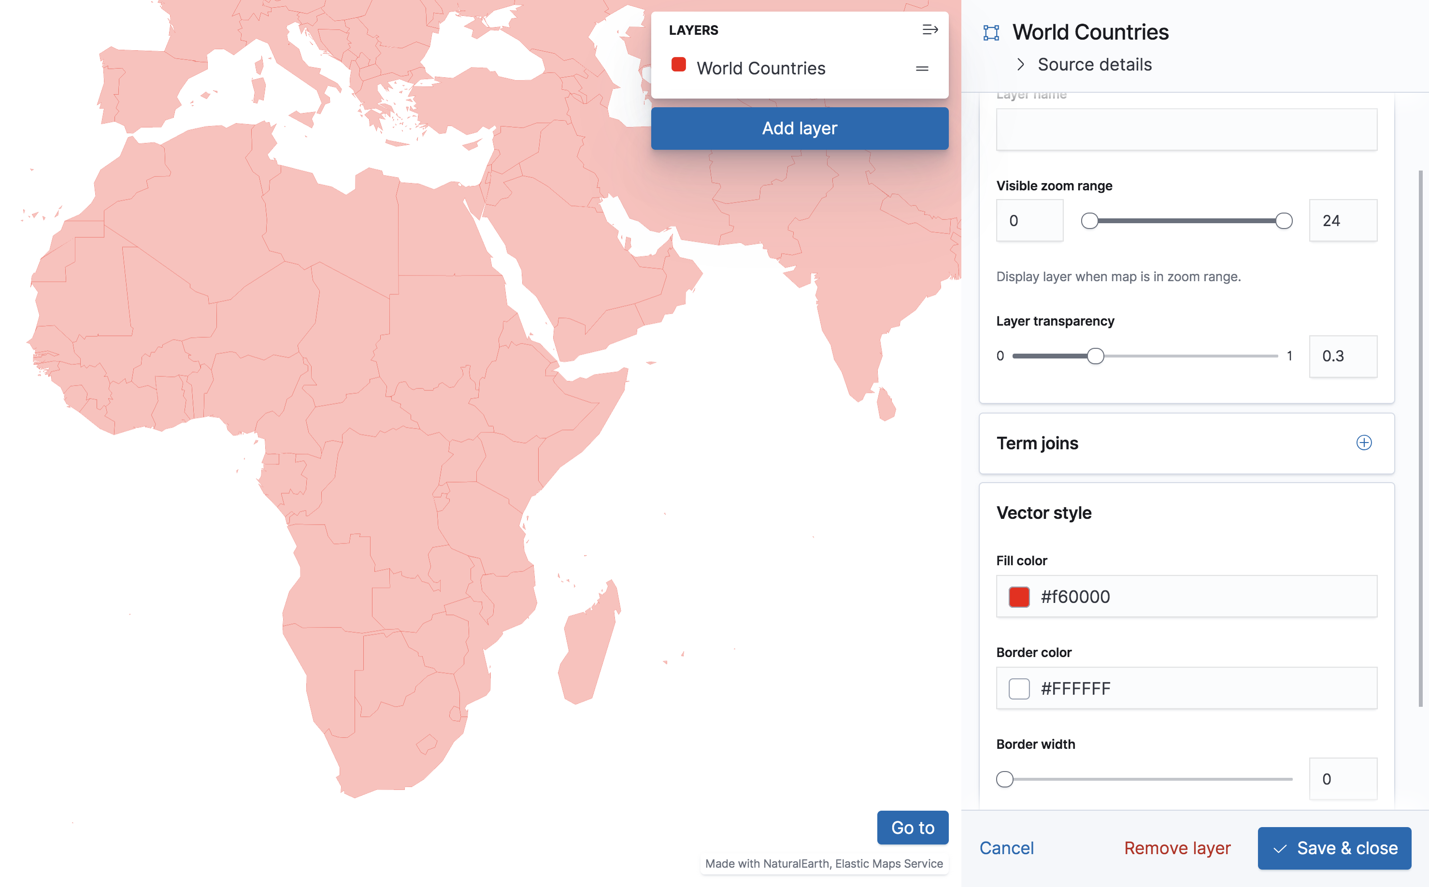
Task: Click Go to
Action: pyautogui.click(x=912, y=827)
